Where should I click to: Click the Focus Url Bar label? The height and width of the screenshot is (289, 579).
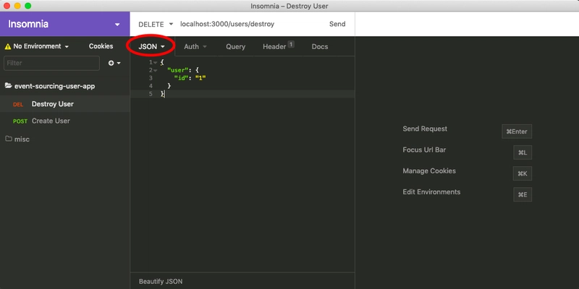pos(424,150)
